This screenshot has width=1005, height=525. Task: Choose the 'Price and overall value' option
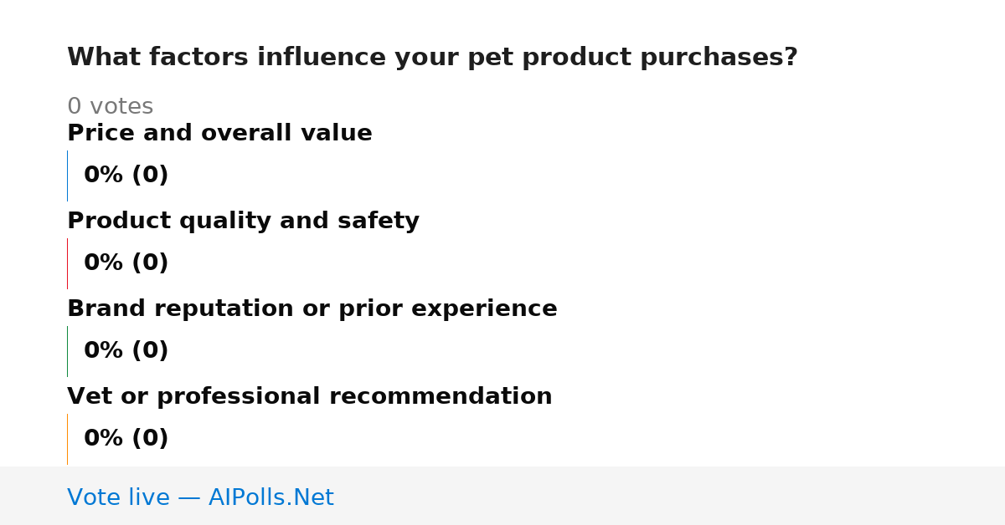coord(219,134)
